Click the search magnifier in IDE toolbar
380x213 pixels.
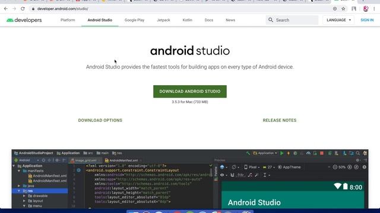click(x=357, y=153)
